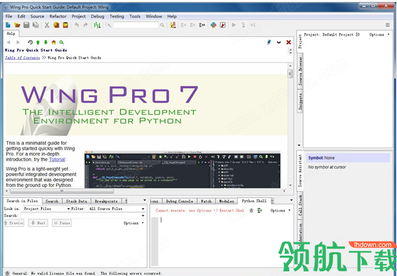The width and height of the screenshot is (397, 276).
Task: Switch to the Debug Console tab
Action: click(179, 202)
